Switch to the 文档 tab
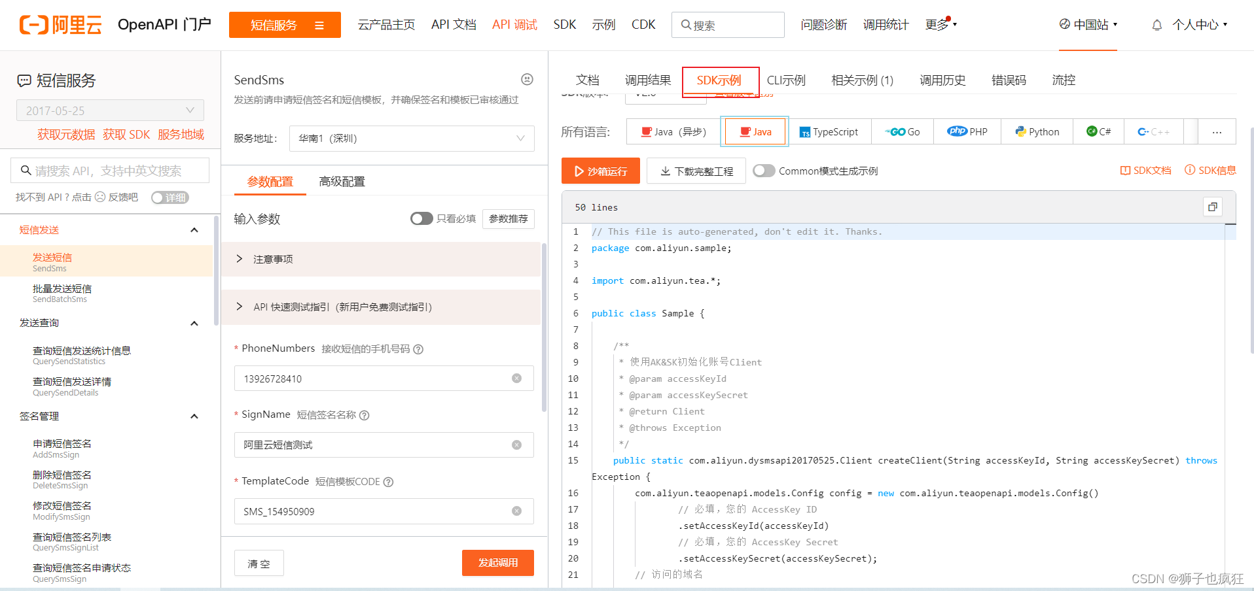This screenshot has width=1254, height=591. tap(587, 80)
